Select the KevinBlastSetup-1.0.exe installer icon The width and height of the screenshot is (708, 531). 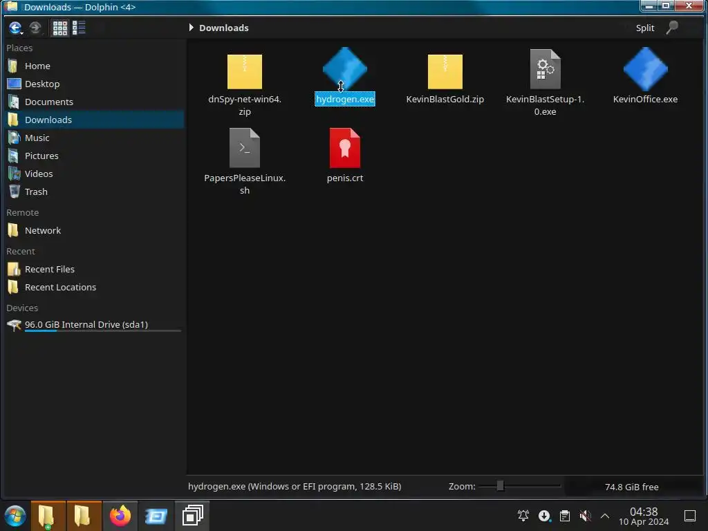546,69
